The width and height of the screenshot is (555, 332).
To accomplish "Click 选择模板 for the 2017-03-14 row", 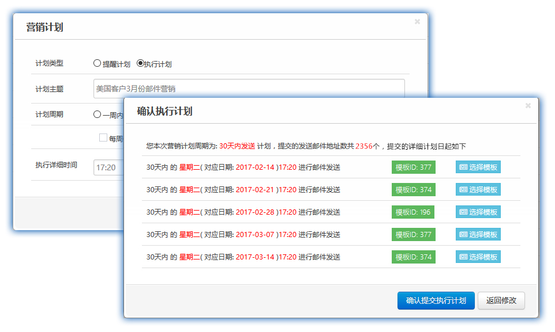I will click(x=478, y=257).
